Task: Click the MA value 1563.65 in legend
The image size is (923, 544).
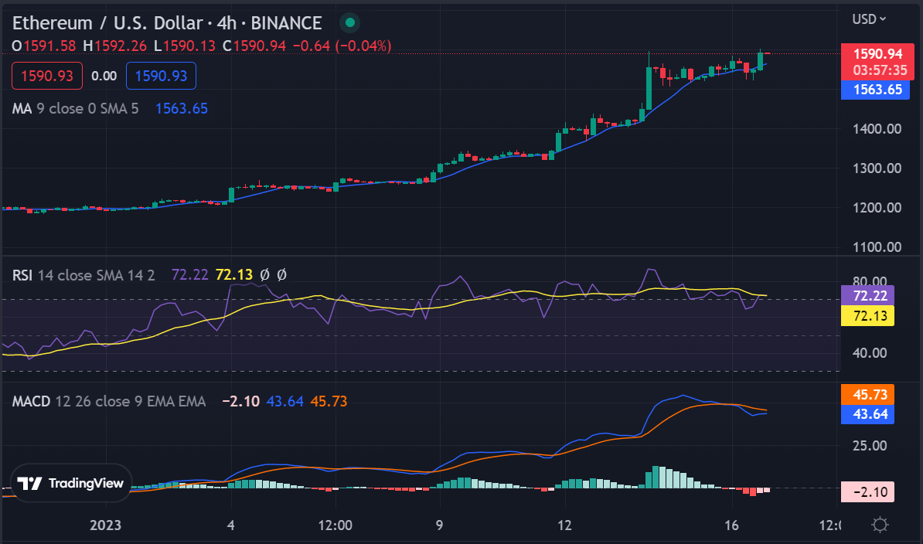Action: click(182, 109)
